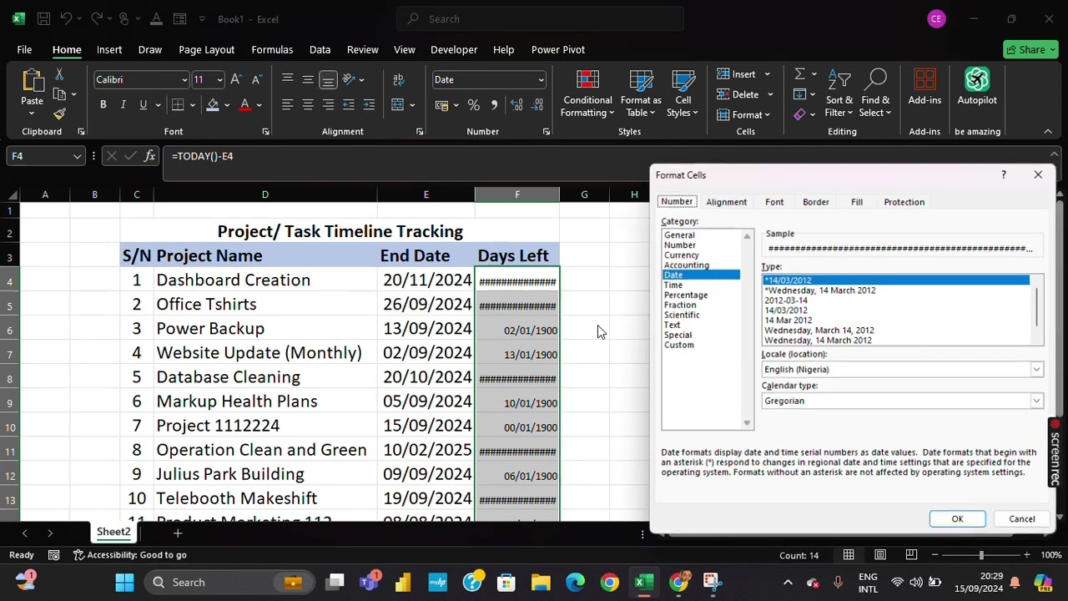
Task: Open the font size 11 dropdown
Action: [219, 80]
